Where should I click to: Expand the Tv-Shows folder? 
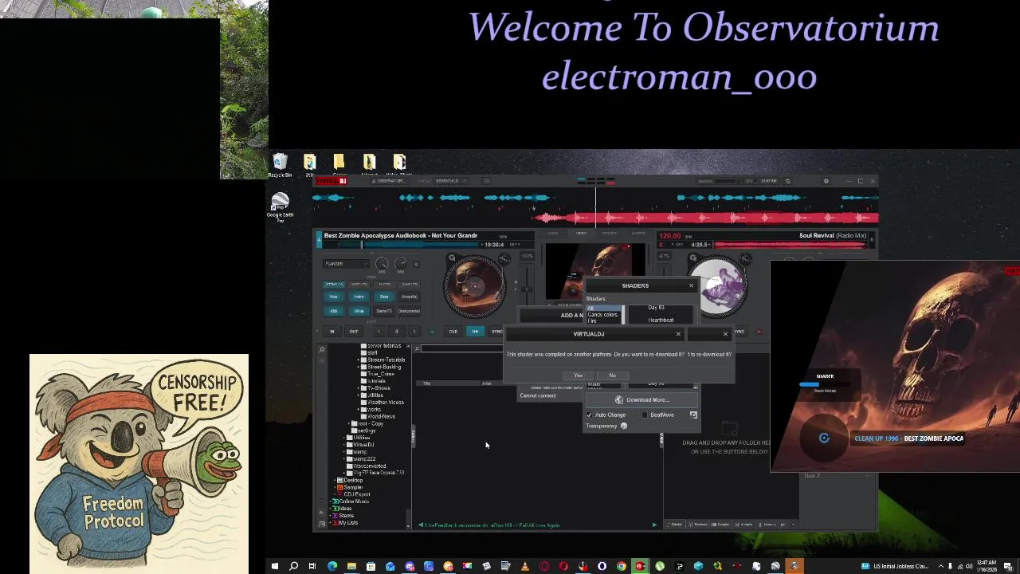click(359, 388)
